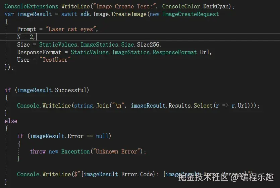
Task: Click StaticValues on the Size line
Action: [x=58, y=45]
